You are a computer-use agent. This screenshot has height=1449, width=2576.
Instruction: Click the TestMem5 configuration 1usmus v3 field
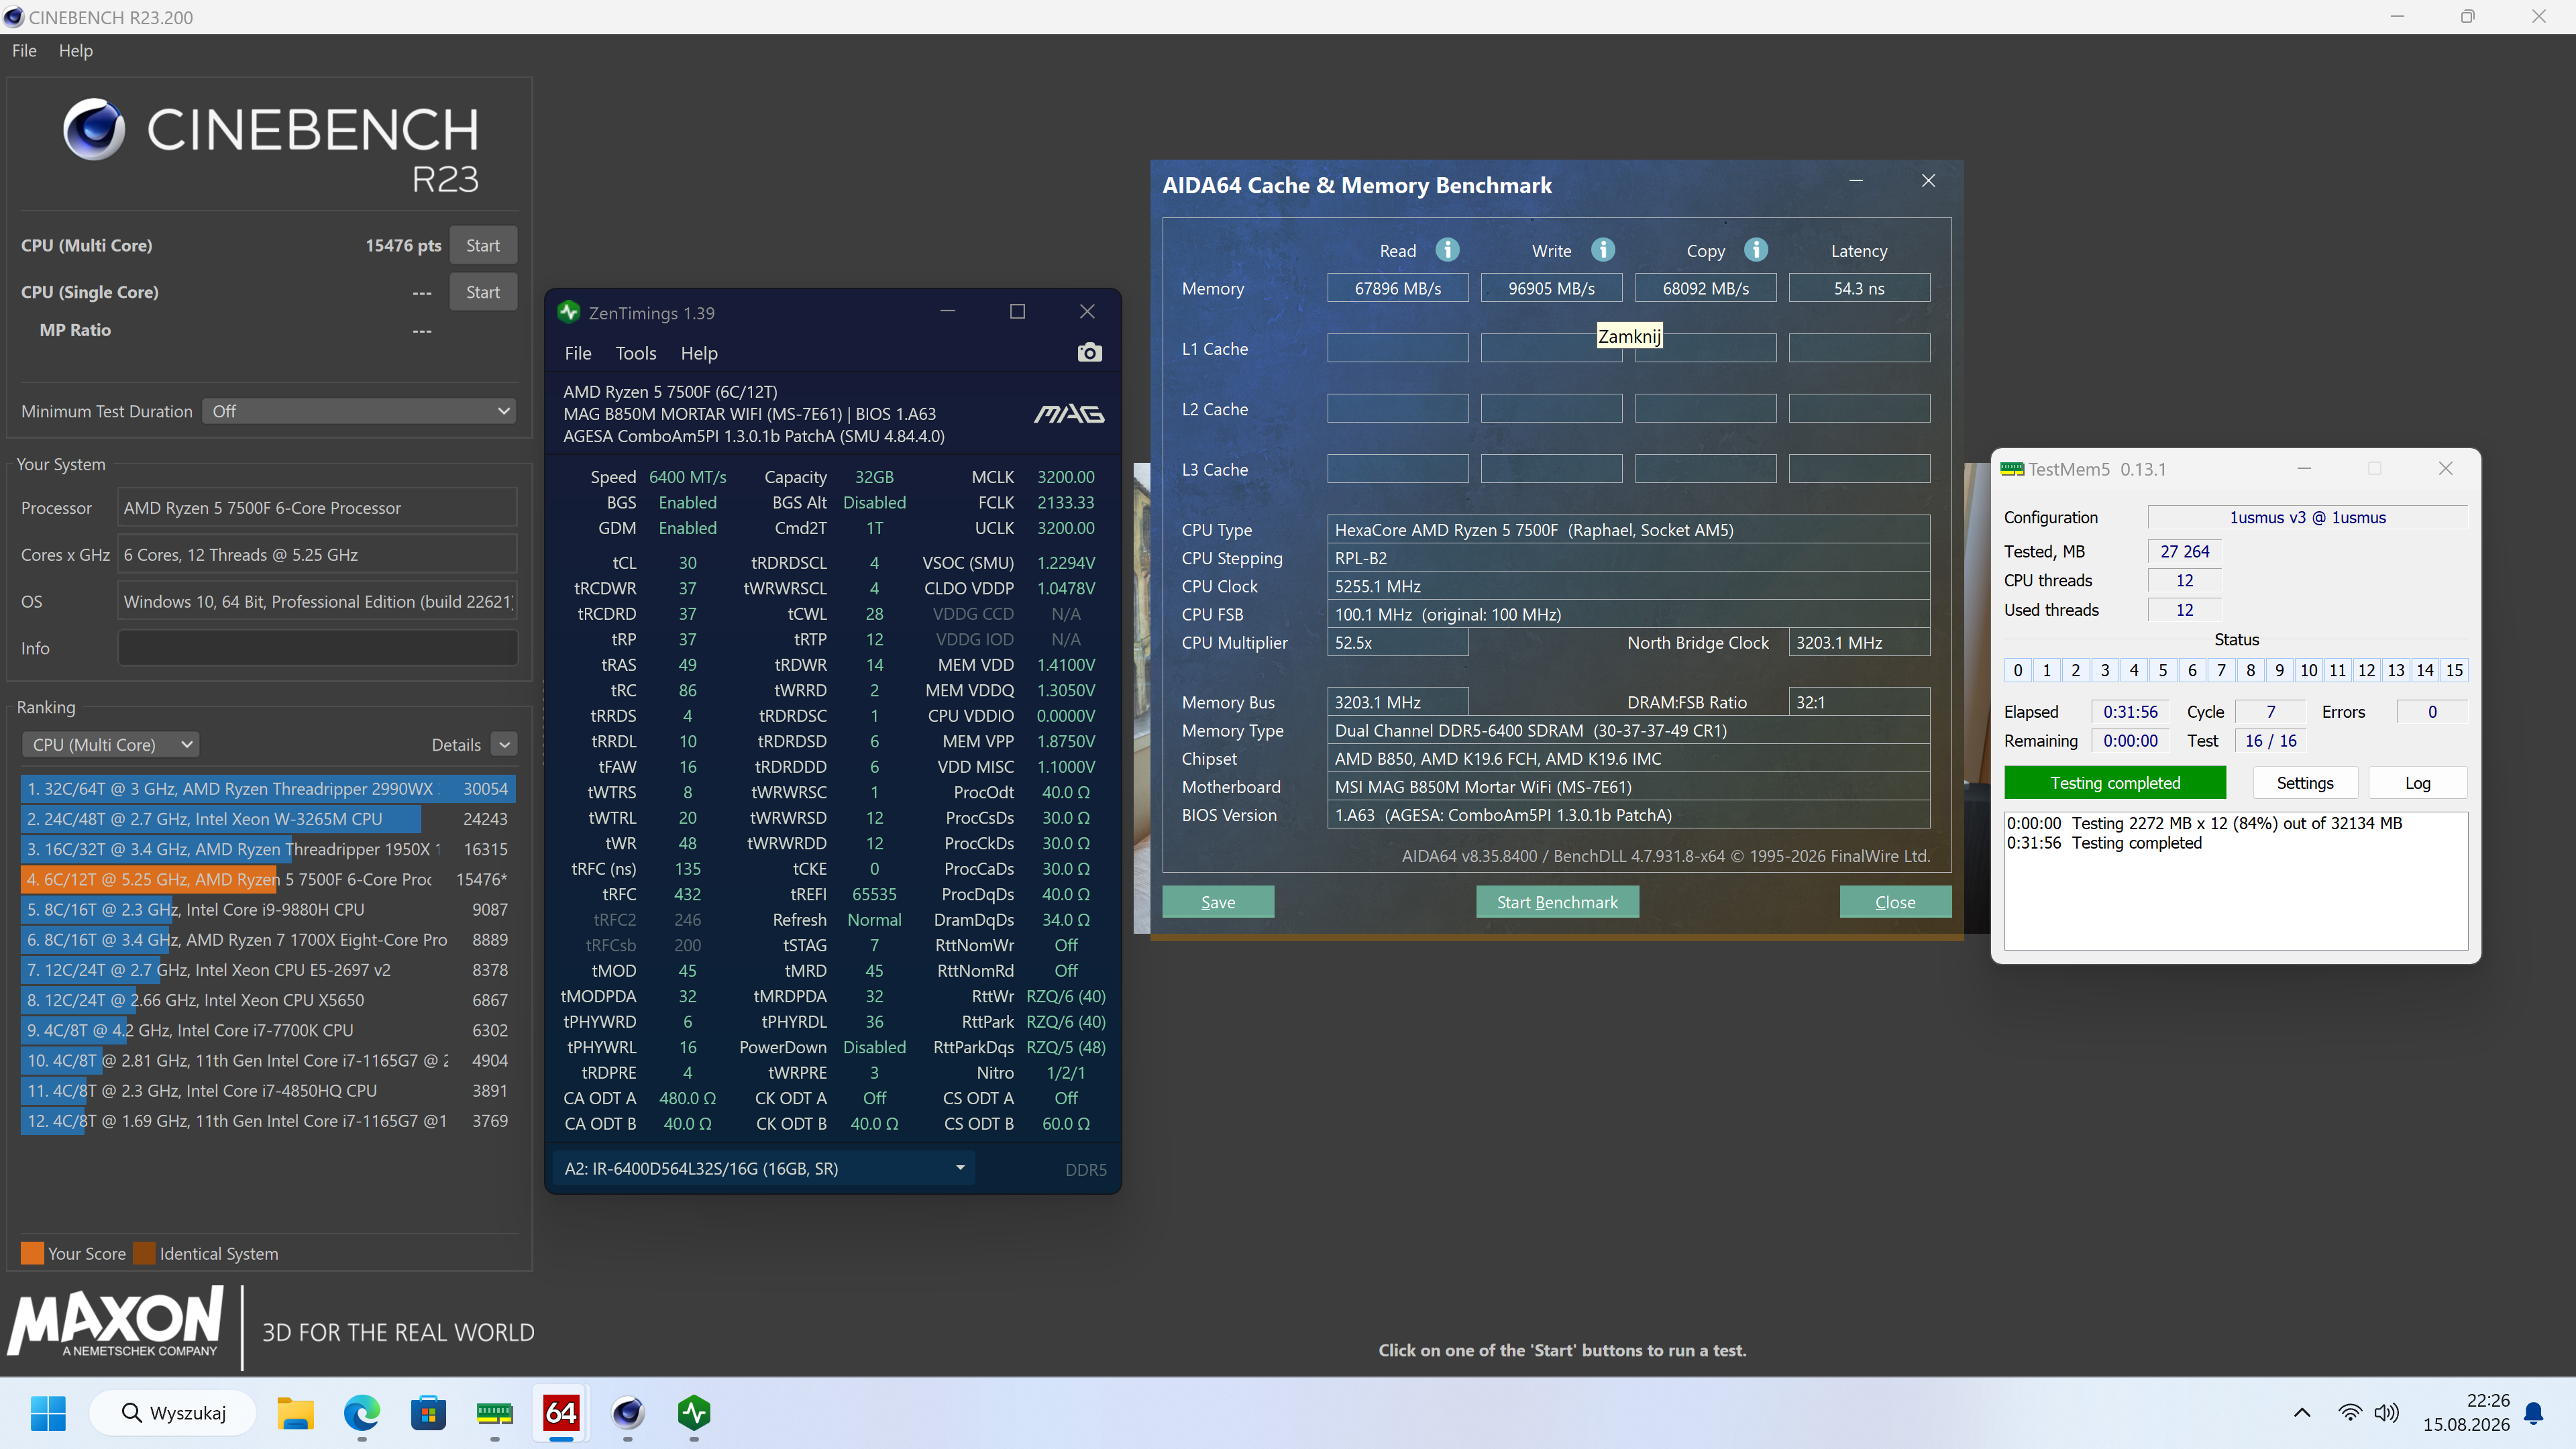click(2307, 517)
